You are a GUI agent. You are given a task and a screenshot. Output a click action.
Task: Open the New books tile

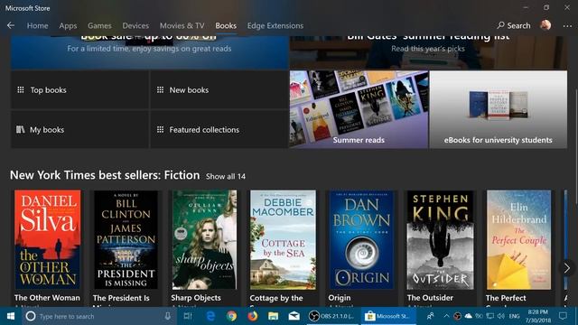tap(219, 90)
